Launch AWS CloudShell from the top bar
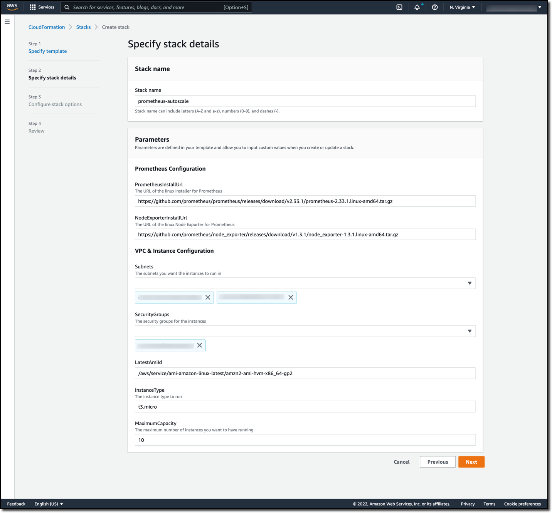 [399, 7]
